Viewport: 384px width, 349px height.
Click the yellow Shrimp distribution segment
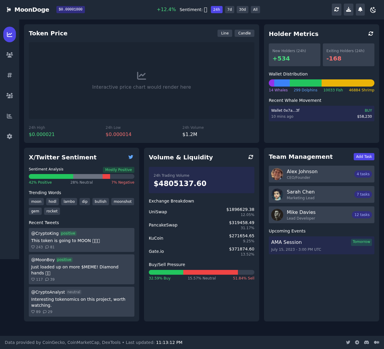(348, 83)
